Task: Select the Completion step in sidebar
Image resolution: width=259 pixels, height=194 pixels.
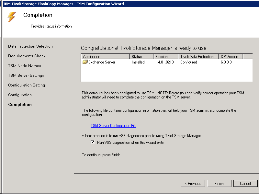Action: pos(20,105)
